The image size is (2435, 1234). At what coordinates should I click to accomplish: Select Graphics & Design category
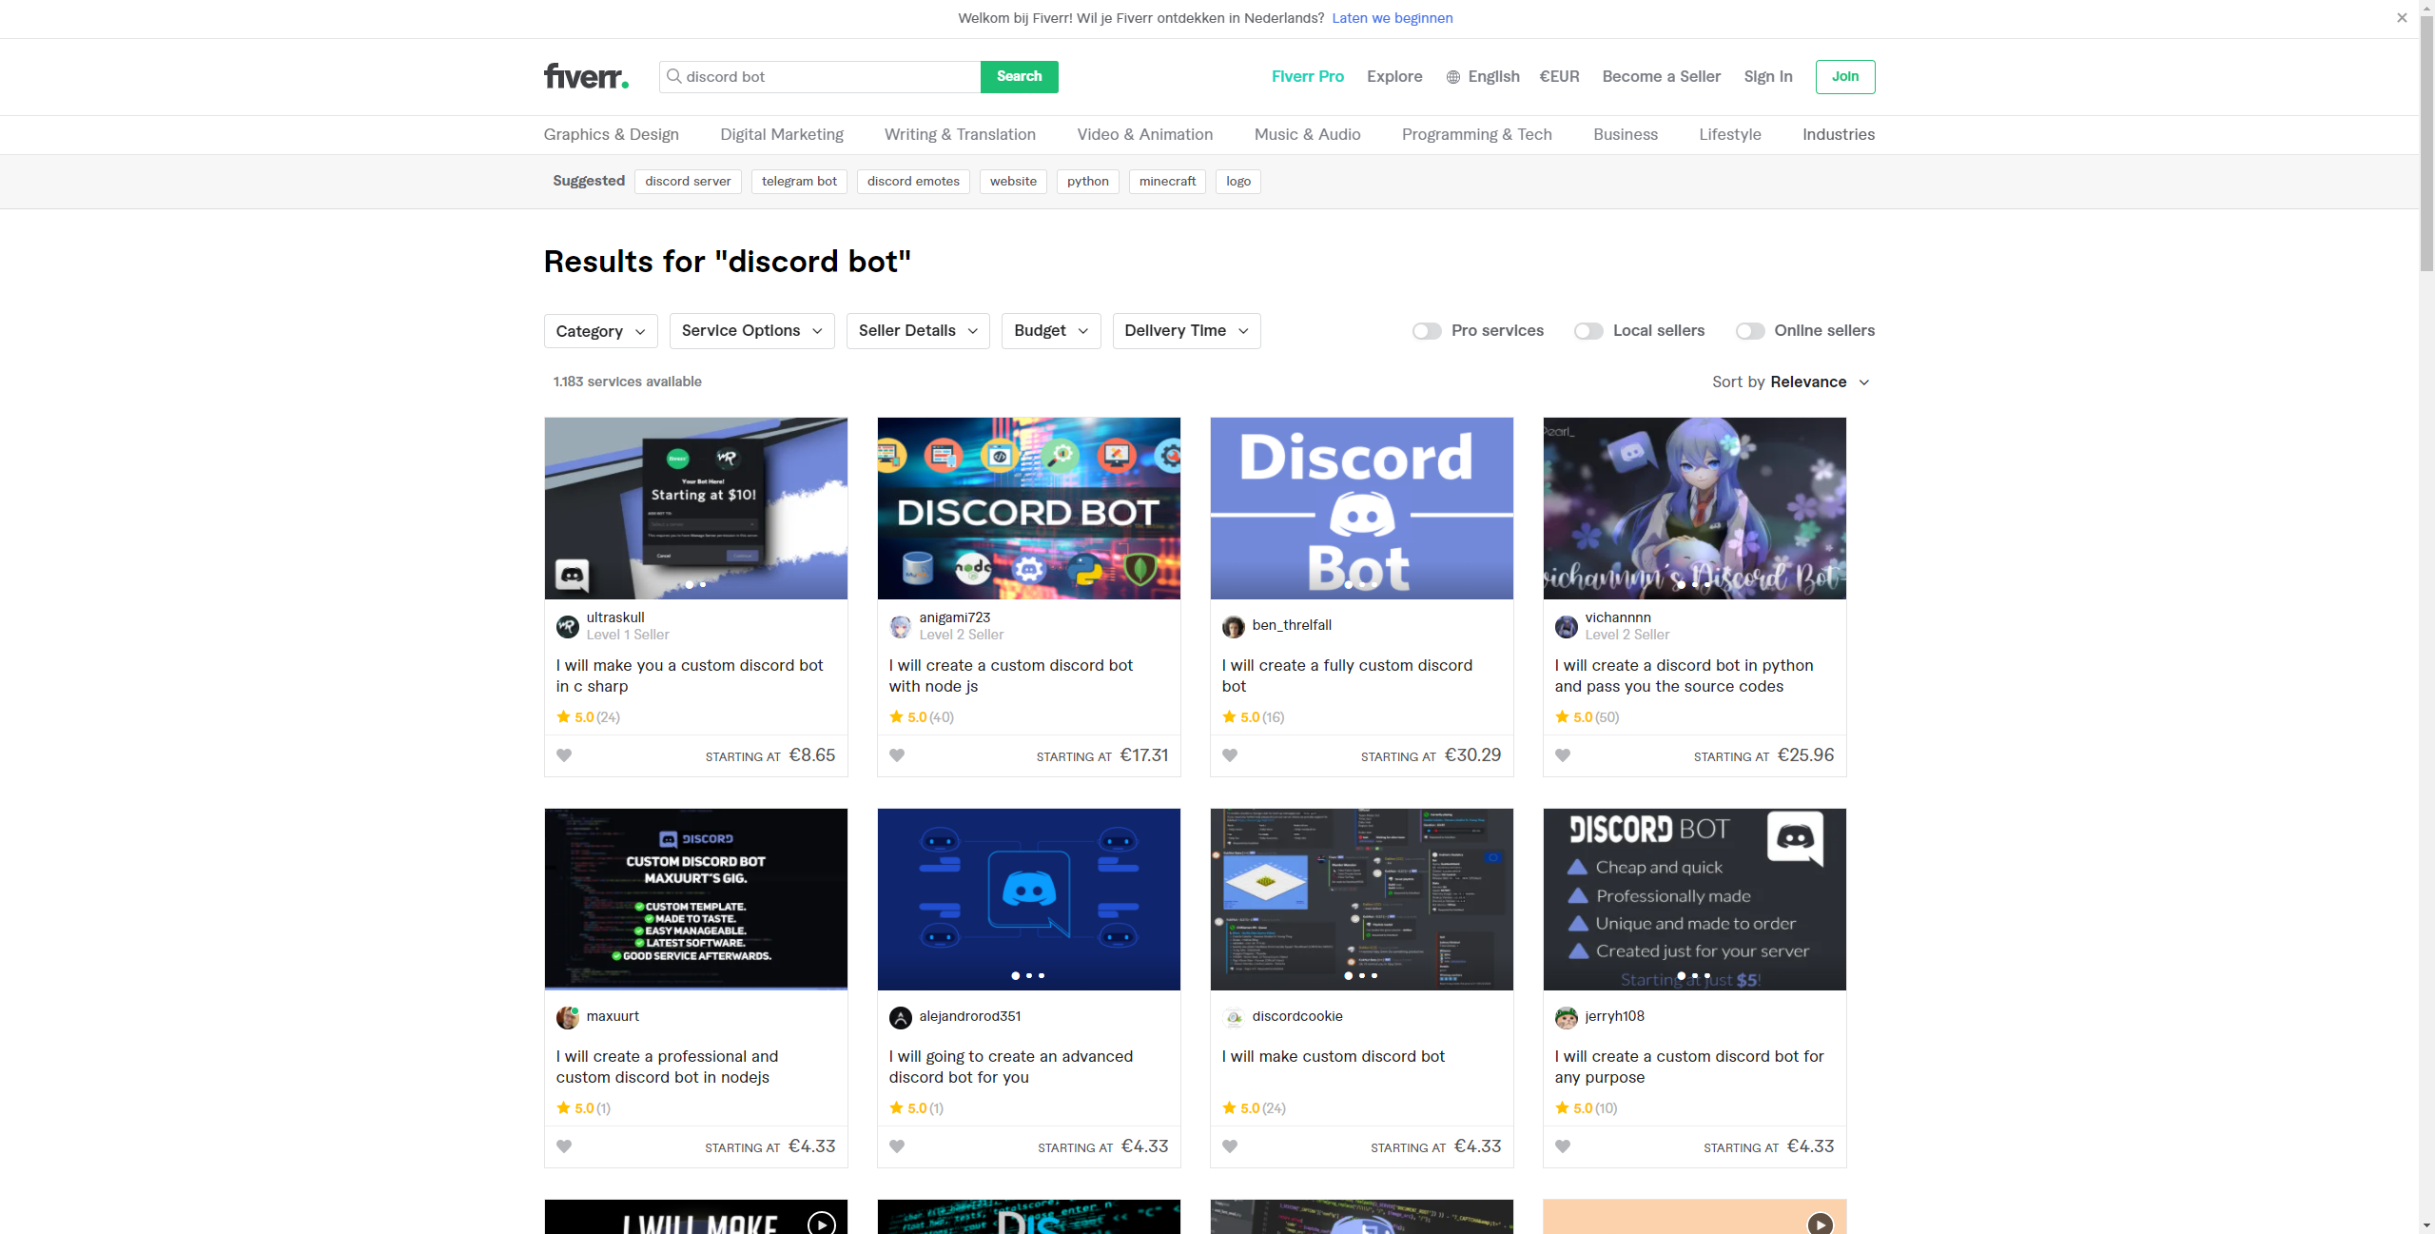[611, 134]
